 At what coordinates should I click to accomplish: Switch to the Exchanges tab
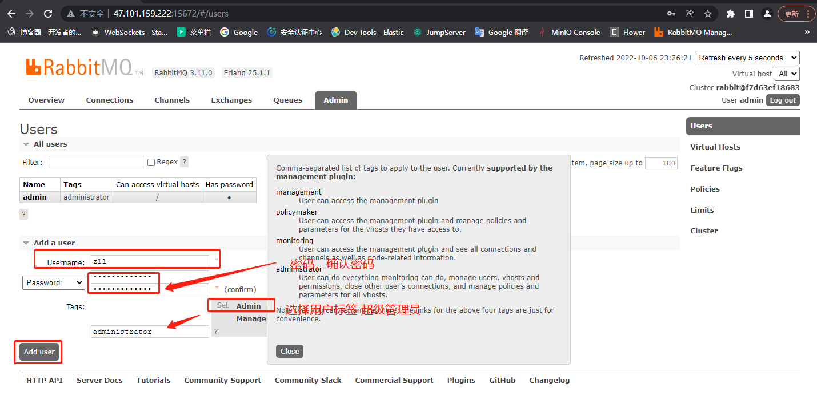231,100
